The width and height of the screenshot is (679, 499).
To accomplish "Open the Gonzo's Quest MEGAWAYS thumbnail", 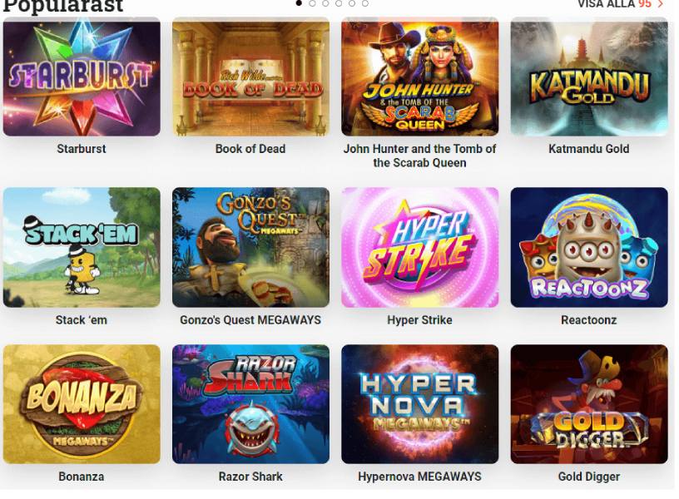I will click(x=250, y=247).
